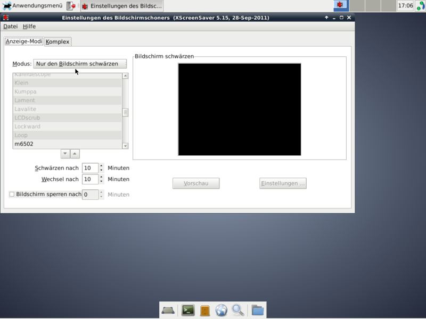
Task: Enable the Bildschirm sperren nach checkbox
Action: click(x=12, y=195)
